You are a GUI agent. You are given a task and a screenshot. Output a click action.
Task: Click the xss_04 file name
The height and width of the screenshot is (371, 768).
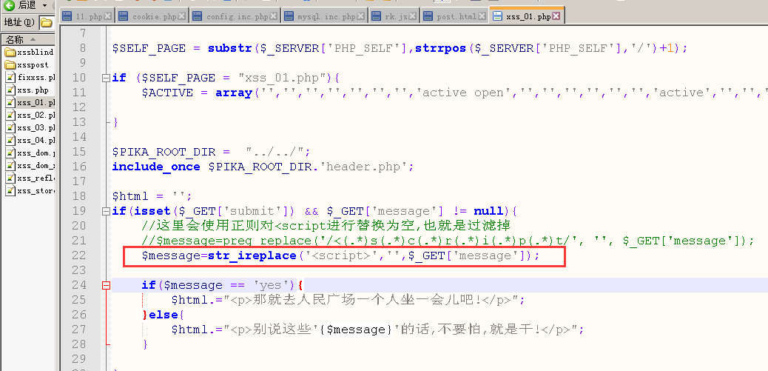36,141
